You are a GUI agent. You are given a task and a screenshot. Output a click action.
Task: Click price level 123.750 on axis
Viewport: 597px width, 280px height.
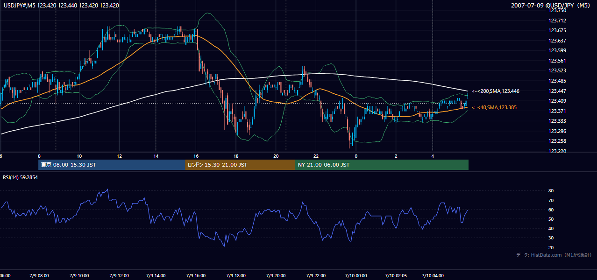pos(557,10)
